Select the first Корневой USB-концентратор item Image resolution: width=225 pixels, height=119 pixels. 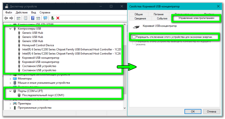tap(40, 58)
